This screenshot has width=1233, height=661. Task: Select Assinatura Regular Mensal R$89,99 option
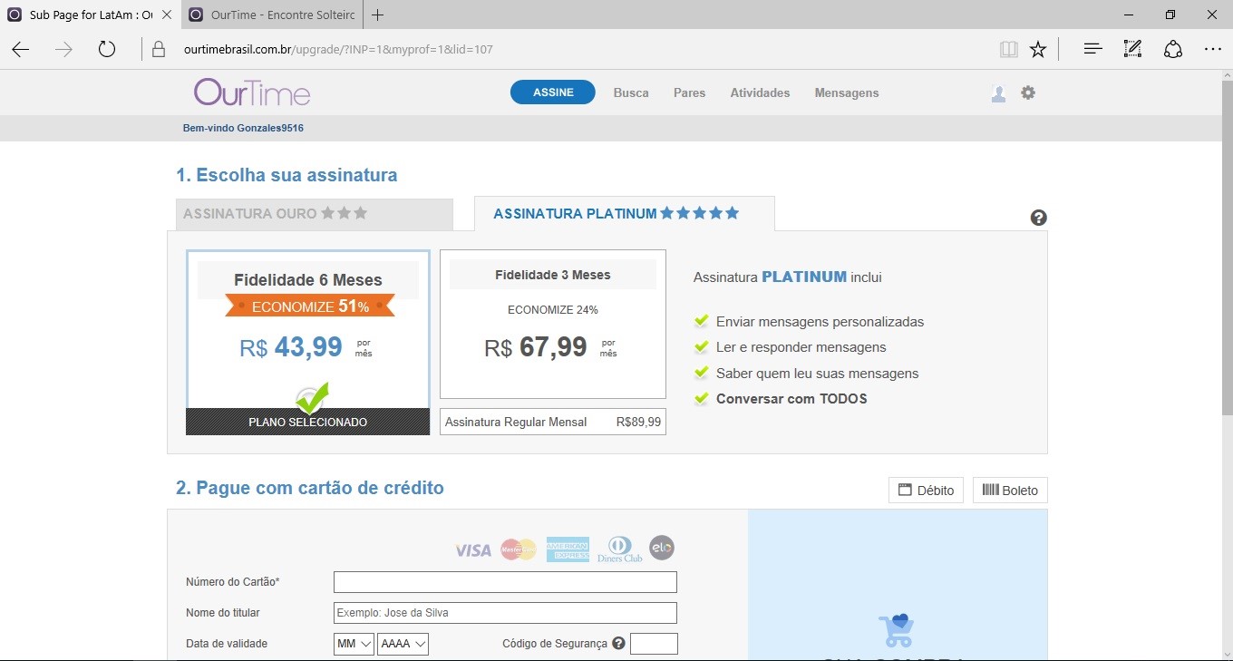coord(553,422)
